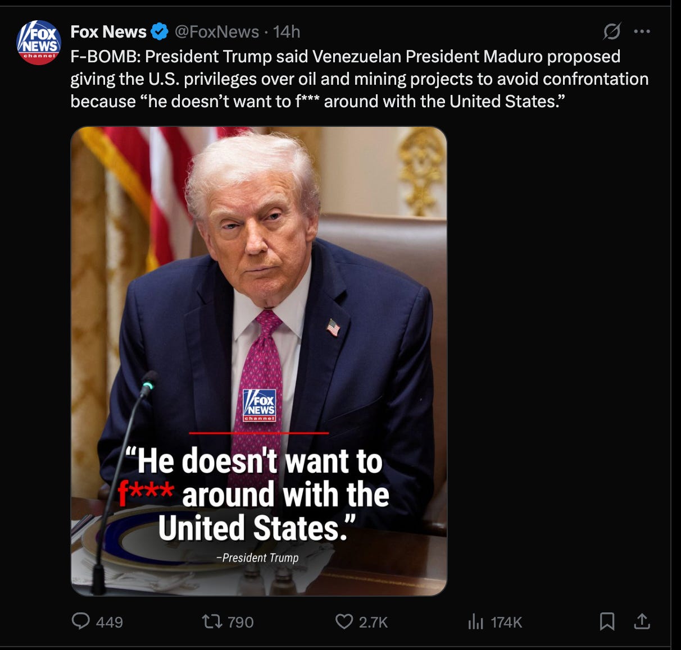Select the 449 replies count
Image resolution: width=681 pixels, height=650 pixels.
point(110,622)
